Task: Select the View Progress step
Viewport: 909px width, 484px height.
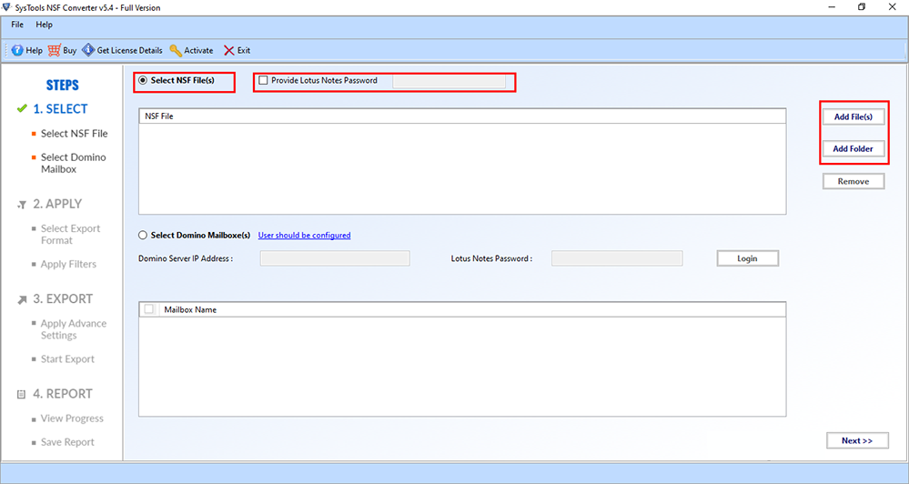Action: click(x=72, y=418)
